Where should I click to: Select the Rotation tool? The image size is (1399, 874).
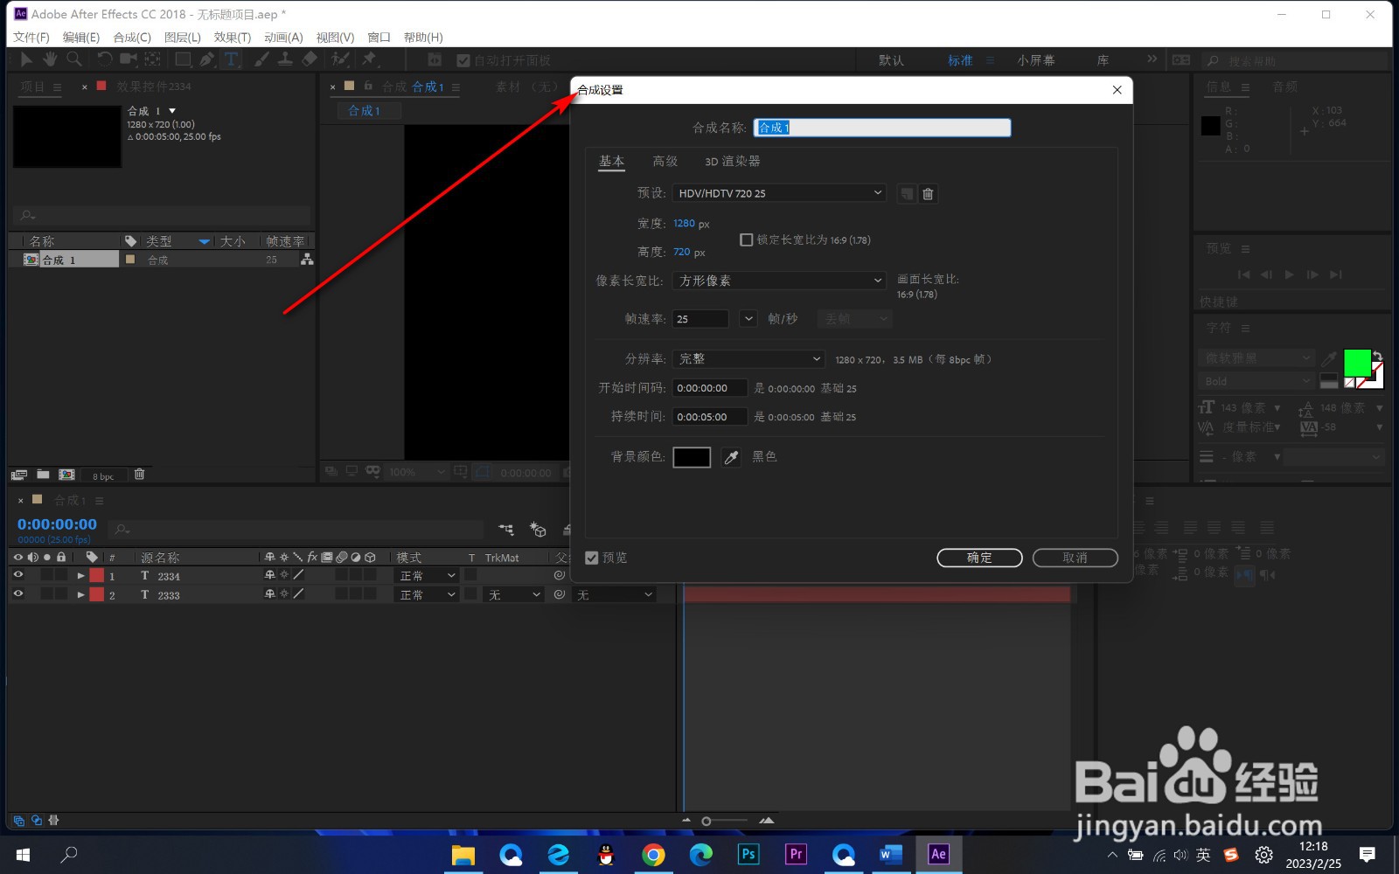[x=104, y=59]
